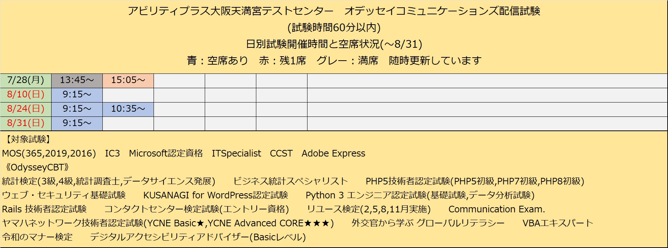Click the grey 13:45～ slot on 7/28
Viewport: 668px width, 248px height.
[x=77, y=80]
